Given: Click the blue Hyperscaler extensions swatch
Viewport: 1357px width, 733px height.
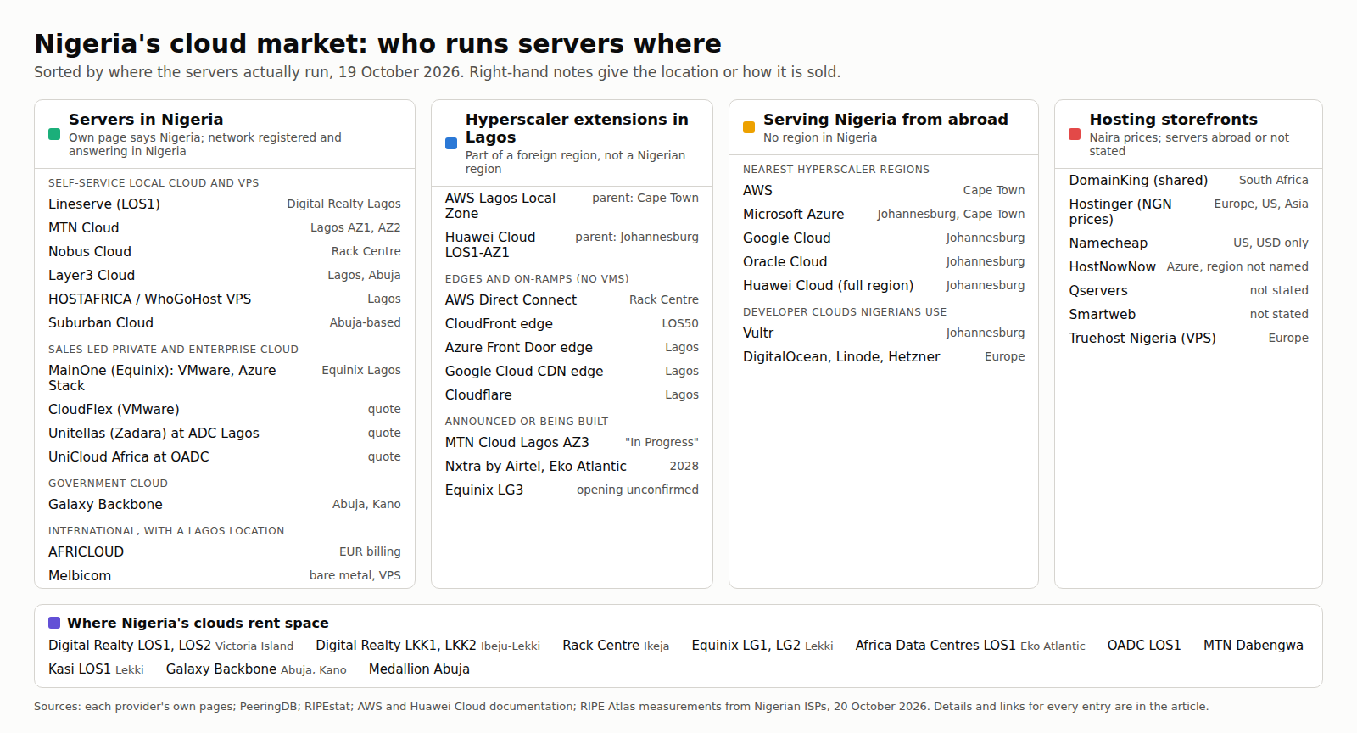Looking at the screenshot, I should (451, 143).
